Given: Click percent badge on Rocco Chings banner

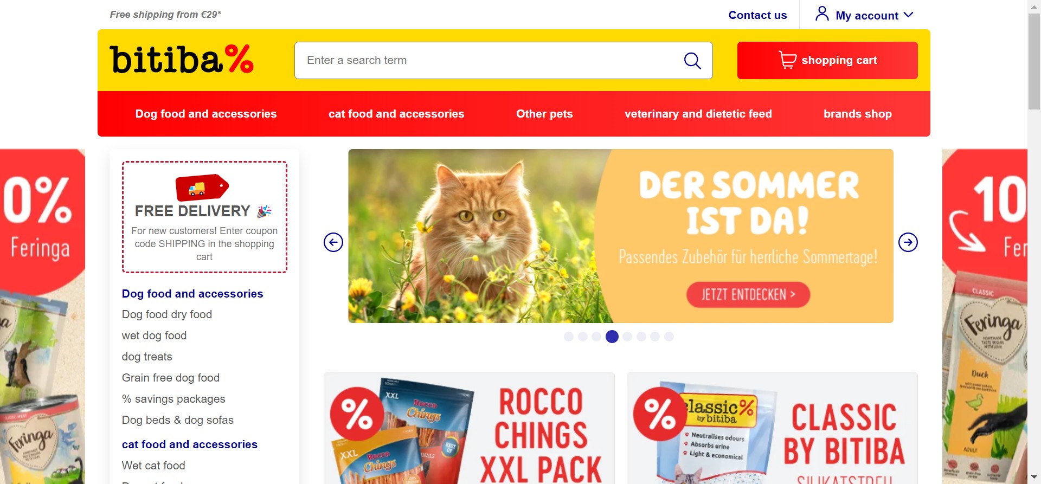Looking at the screenshot, I should coord(357,414).
